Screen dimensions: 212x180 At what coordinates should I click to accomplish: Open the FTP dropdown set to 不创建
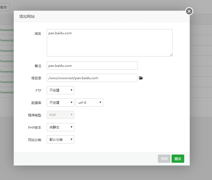[x=60, y=90]
